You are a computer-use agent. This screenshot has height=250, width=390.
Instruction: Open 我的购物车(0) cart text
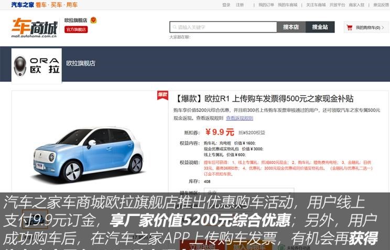(x=368, y=28)
